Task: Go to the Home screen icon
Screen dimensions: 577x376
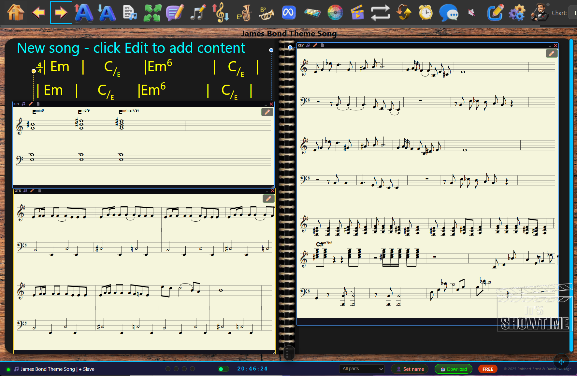Action: [x=15, y=12]
